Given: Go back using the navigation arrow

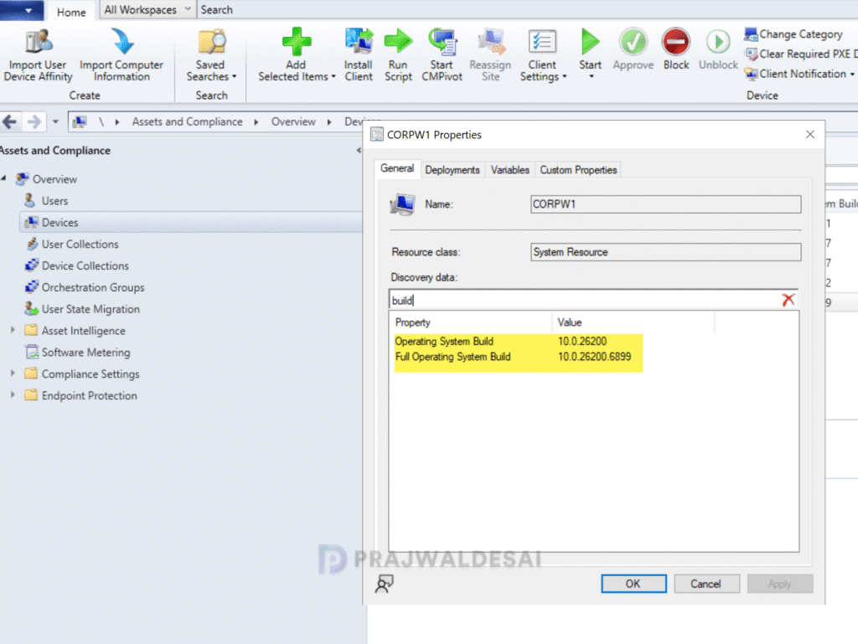Looking at the screenshot, I should pyautogui.click(x=10, y=121).
